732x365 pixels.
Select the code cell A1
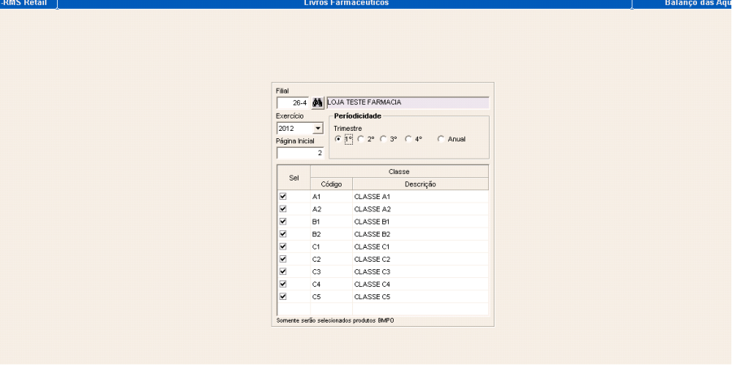pos(332,197)
